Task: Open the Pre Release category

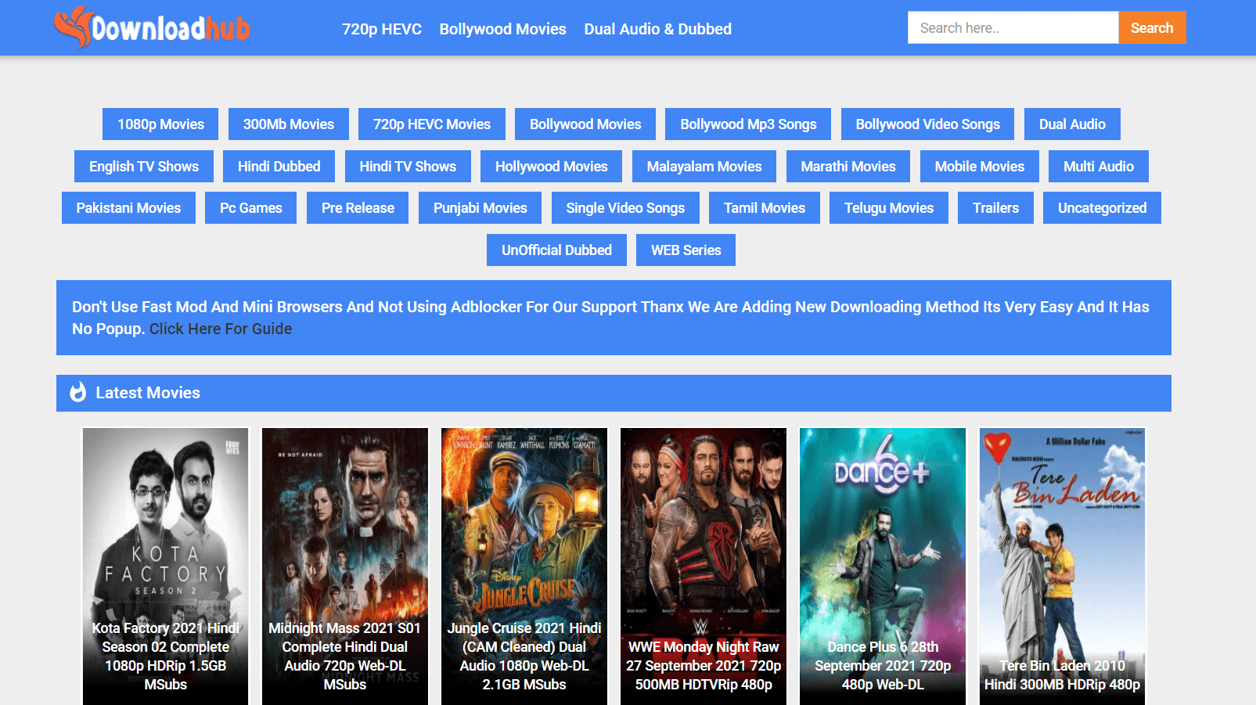Action: pos(358,208)
